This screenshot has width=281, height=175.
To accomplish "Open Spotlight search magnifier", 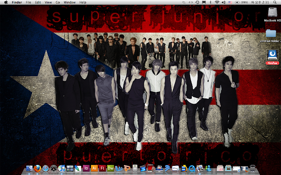I will (x=275, y=2).
